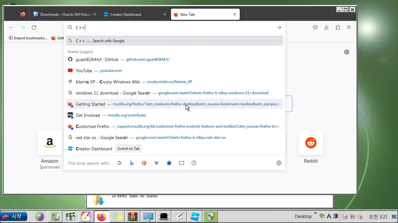Image resolution: width=398 pixels, height=223 pixels.
Task: Open the Downloads panel icon
Action: tap(326, 27)
